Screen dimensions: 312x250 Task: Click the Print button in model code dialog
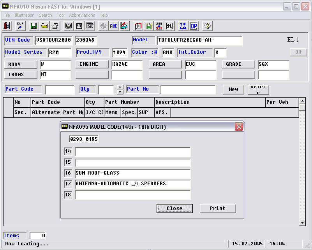218,208
